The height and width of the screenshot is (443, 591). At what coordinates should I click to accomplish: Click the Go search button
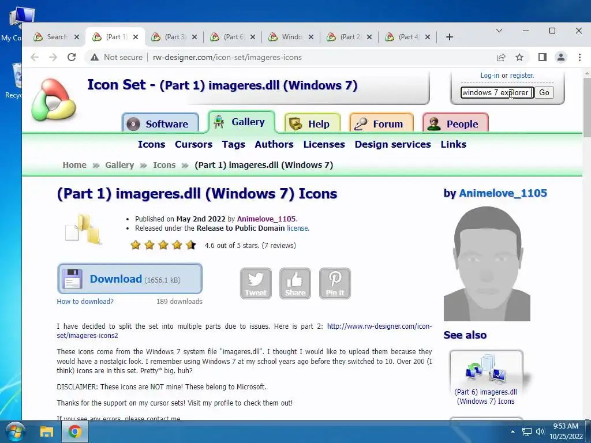pos(544,93)
